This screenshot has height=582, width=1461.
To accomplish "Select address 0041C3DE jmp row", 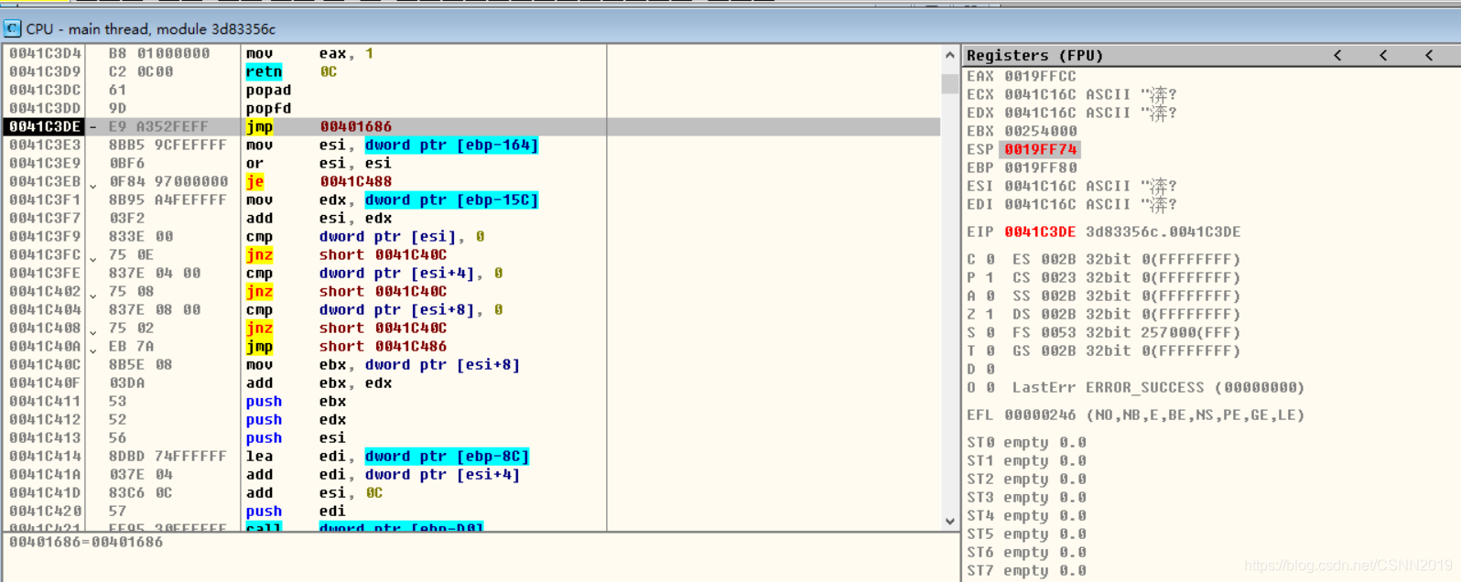I will 472,126.
